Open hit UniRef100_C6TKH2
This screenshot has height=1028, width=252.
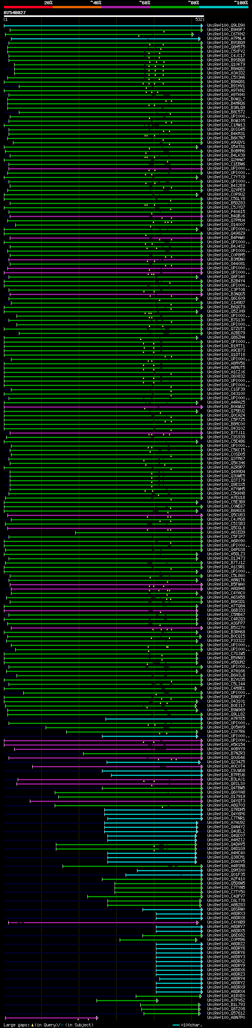tap(226, 34)
